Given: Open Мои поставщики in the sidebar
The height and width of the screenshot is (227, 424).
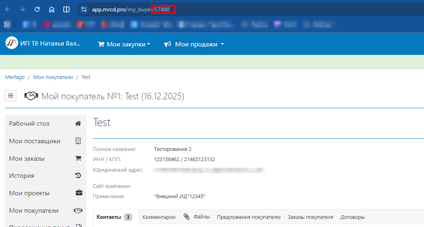Looking at the screenshot, I should click(x=35, y=141).
